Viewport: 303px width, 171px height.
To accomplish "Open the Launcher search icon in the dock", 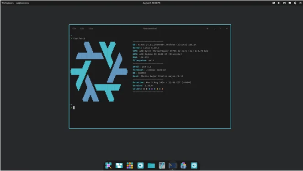I will pos(108,166).
